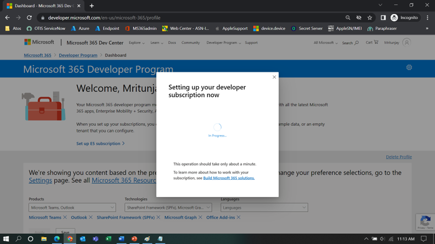The image size is (435, 244).
Task: Open the Languages dropdown
Action: (264, 208)
